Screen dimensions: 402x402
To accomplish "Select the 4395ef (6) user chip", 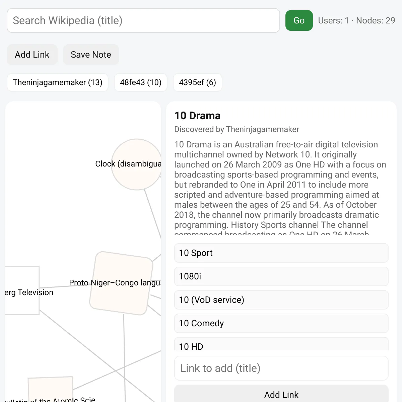I will click(x=198, y=82).
